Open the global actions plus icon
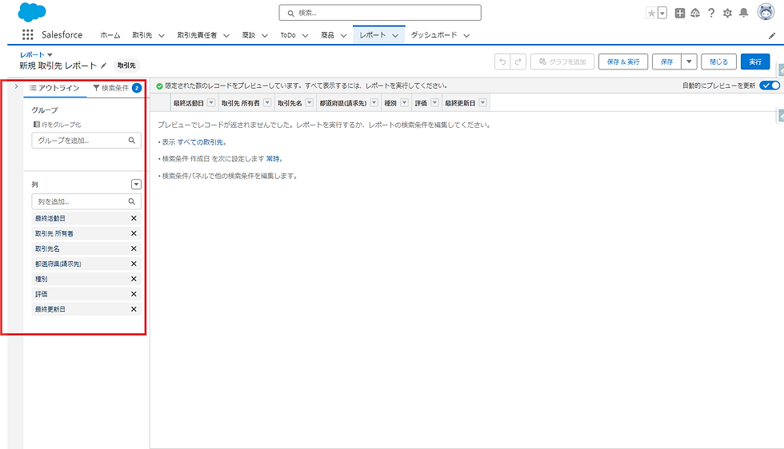This screenshot has height=449, width=784. (679, 13)
